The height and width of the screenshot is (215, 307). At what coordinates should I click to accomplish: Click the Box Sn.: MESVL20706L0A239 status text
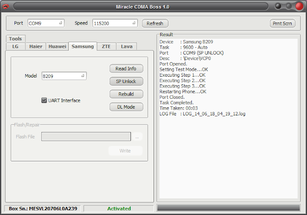coord(43,209)
